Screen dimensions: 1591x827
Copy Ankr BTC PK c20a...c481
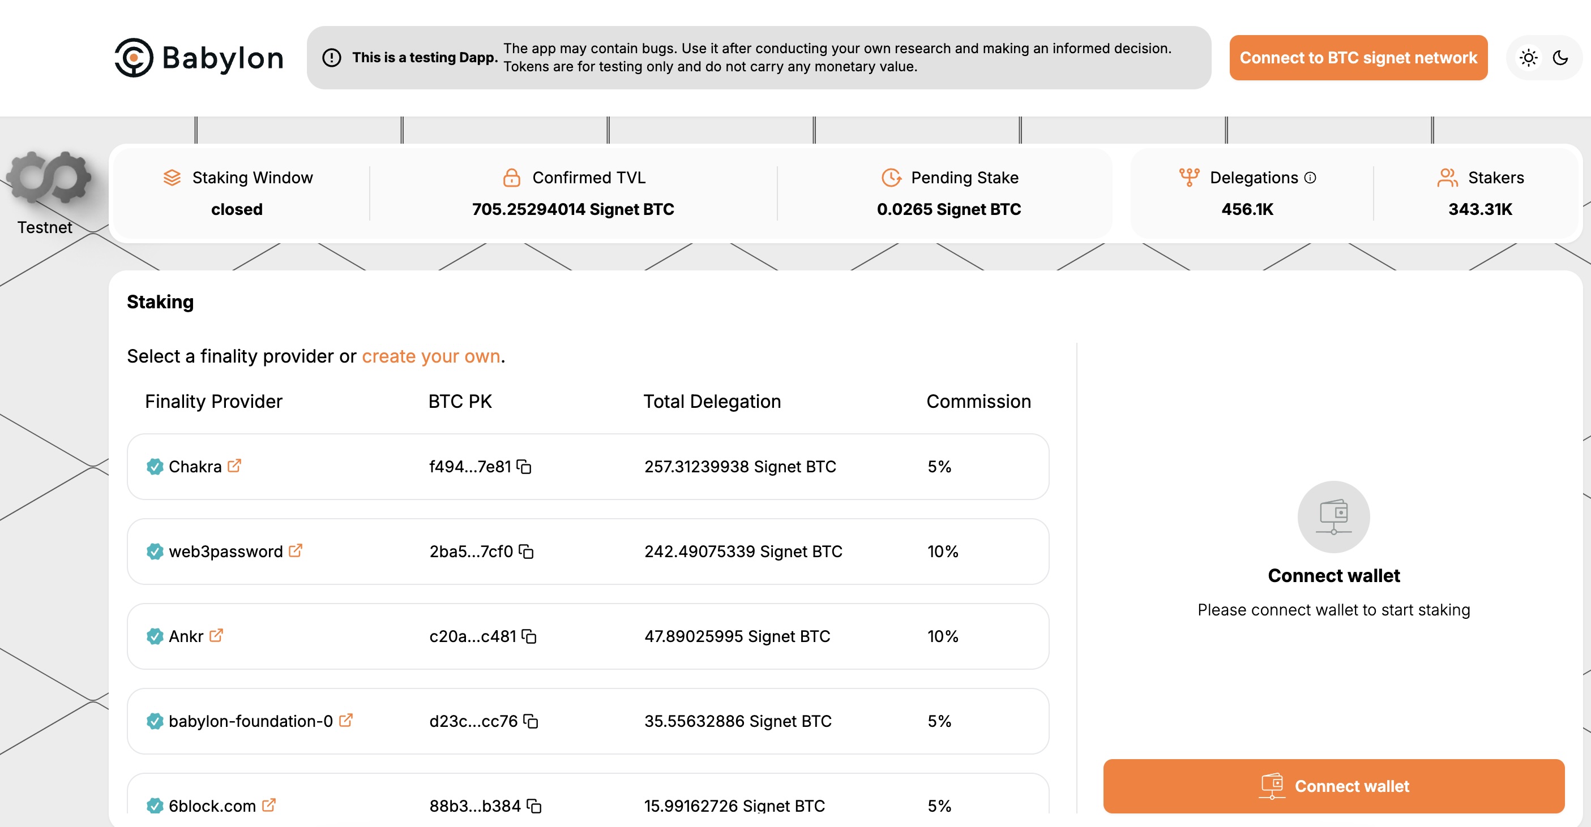[x=529, y=636]
